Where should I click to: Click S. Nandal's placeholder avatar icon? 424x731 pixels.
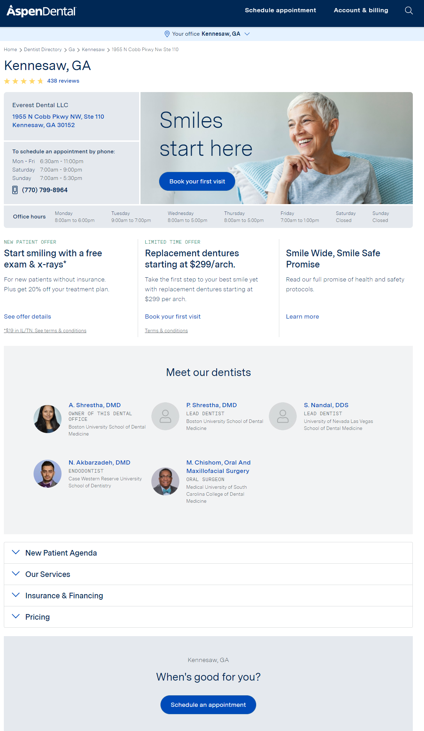click(283, 416)
